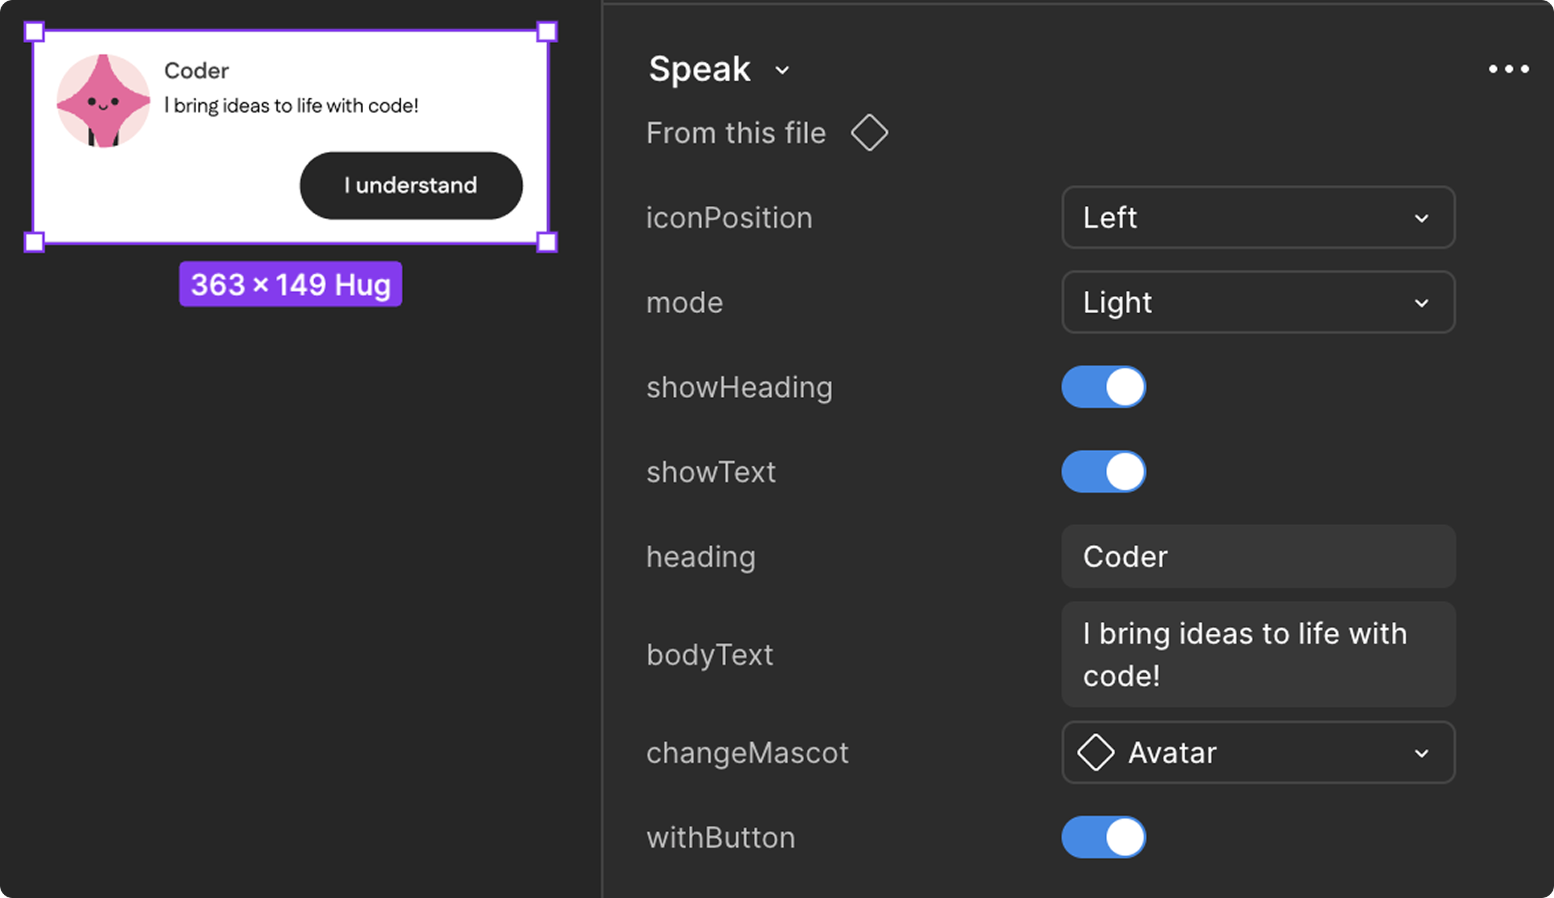
Task: Open the iconPosition dropdown set to Left
Action: tap(1258, 217)
